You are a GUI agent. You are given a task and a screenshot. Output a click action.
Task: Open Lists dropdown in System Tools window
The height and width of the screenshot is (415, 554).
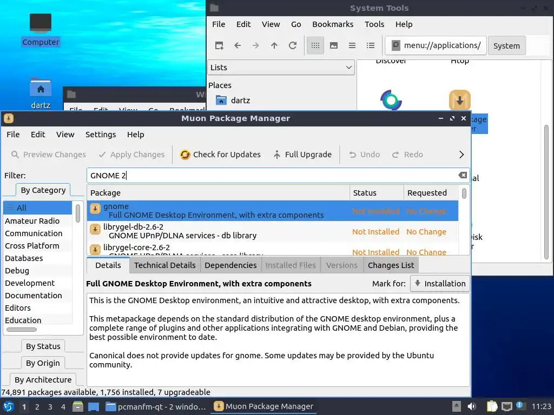(x=281, y=68)
